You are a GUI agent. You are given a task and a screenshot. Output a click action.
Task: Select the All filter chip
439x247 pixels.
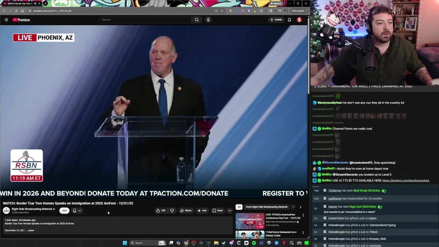coord(239,207)
